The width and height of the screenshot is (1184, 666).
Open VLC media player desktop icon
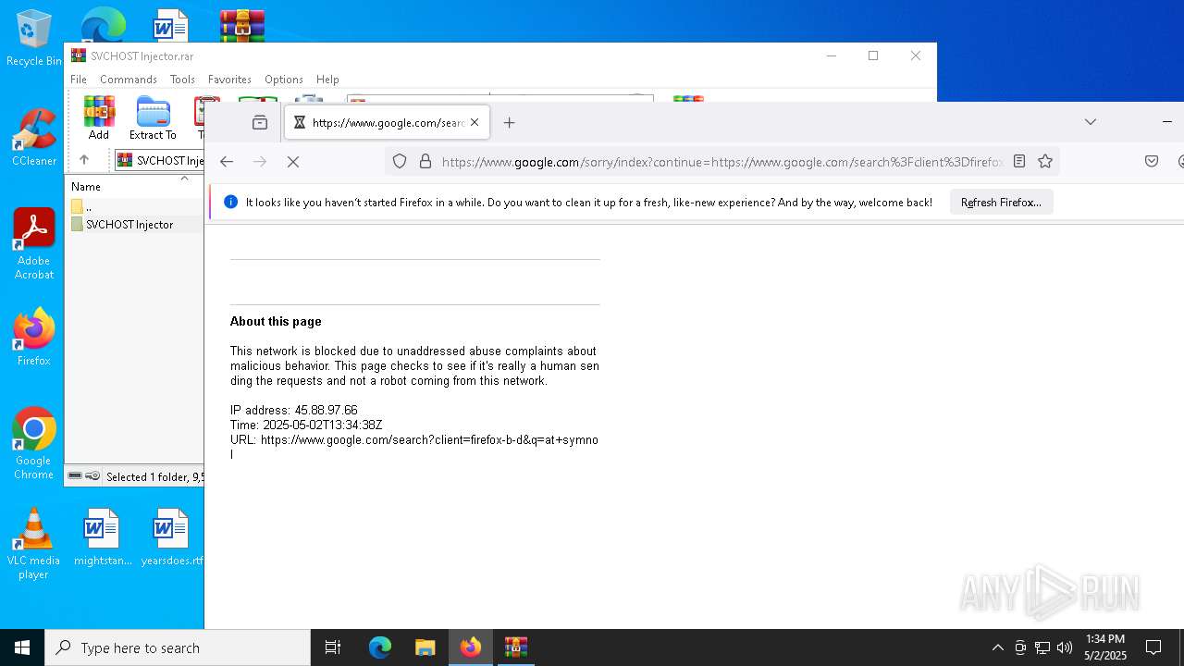(33, 544)
